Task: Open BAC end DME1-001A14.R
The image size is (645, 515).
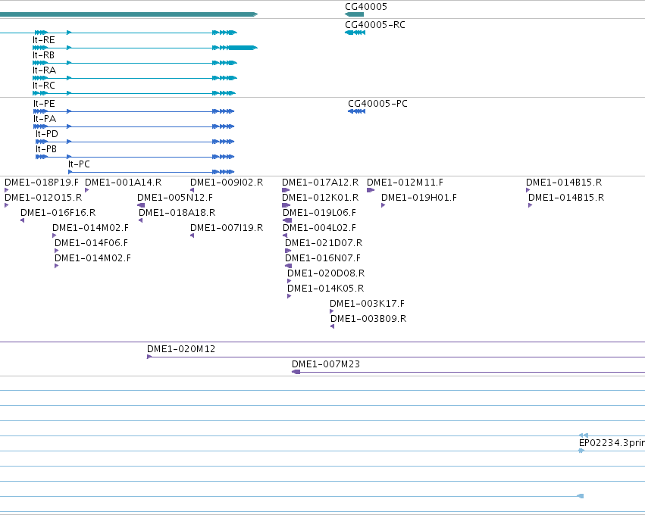Action: 123,183
